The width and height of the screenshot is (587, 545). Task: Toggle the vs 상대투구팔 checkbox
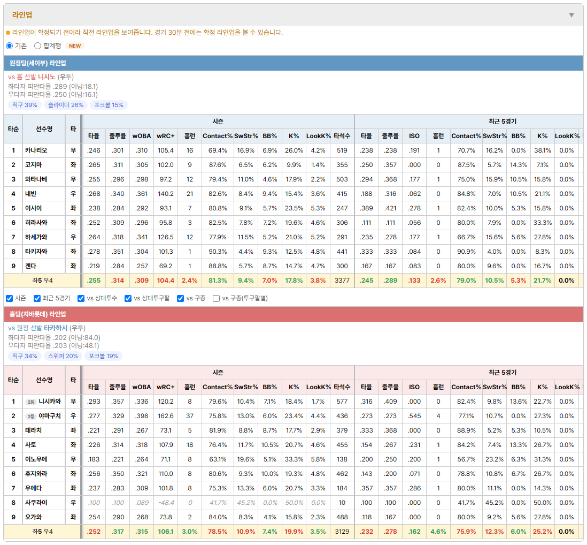point(128,298)
